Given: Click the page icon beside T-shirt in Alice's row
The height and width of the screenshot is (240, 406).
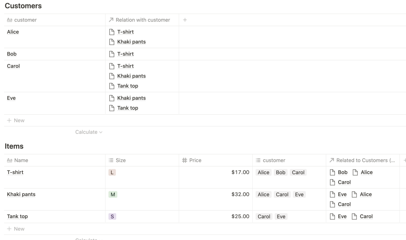Looking at the screenshot, I should point(112,32).
